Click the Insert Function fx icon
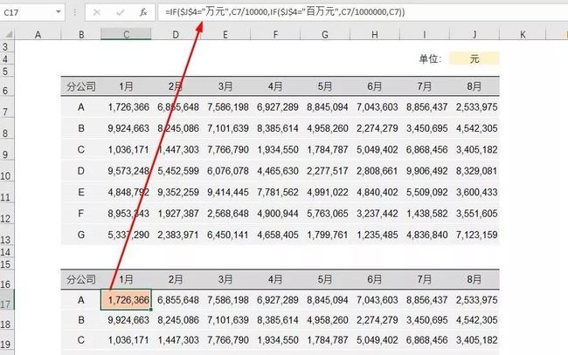 point(143,12)
